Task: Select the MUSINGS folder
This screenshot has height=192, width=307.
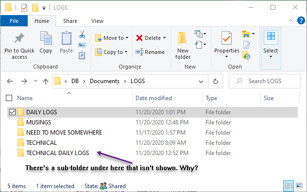Action: click(38, 122)
